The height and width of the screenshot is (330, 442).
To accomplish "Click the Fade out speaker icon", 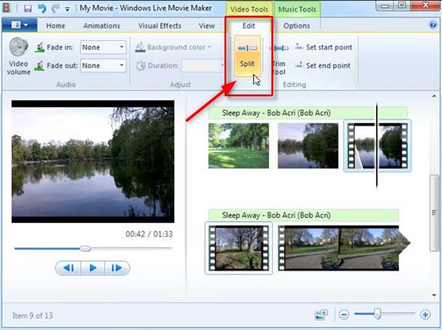I will (39, 66).
